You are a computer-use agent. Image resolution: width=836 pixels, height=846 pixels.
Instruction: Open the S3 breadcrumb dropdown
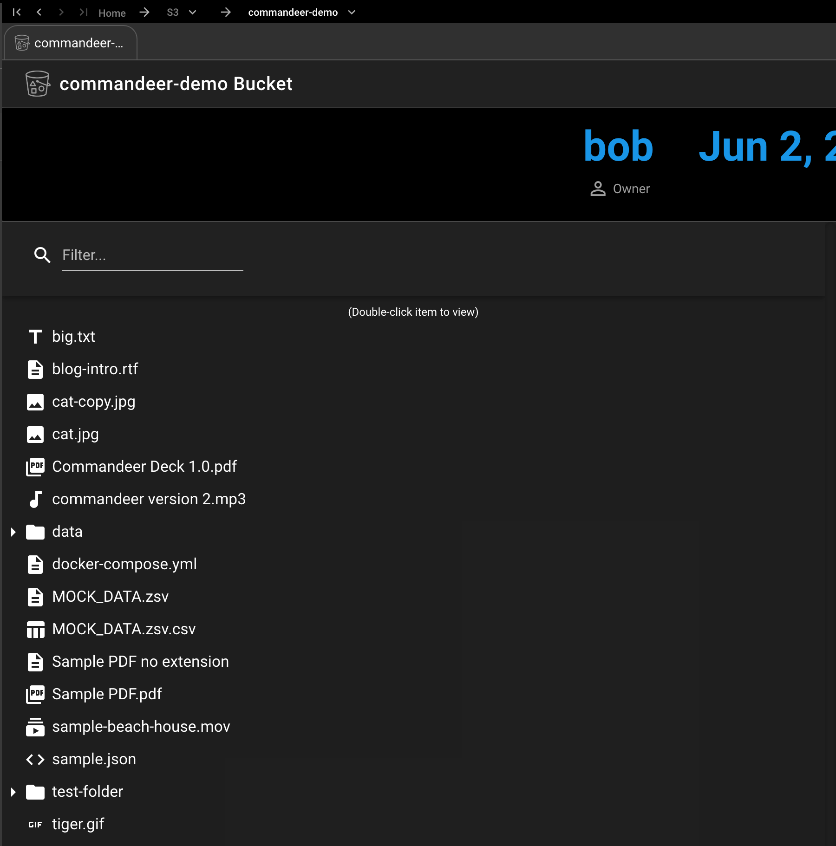click(x=192, y=12)
